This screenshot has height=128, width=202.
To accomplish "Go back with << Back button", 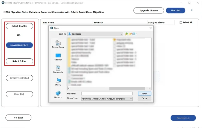I will tap(18, 118).
